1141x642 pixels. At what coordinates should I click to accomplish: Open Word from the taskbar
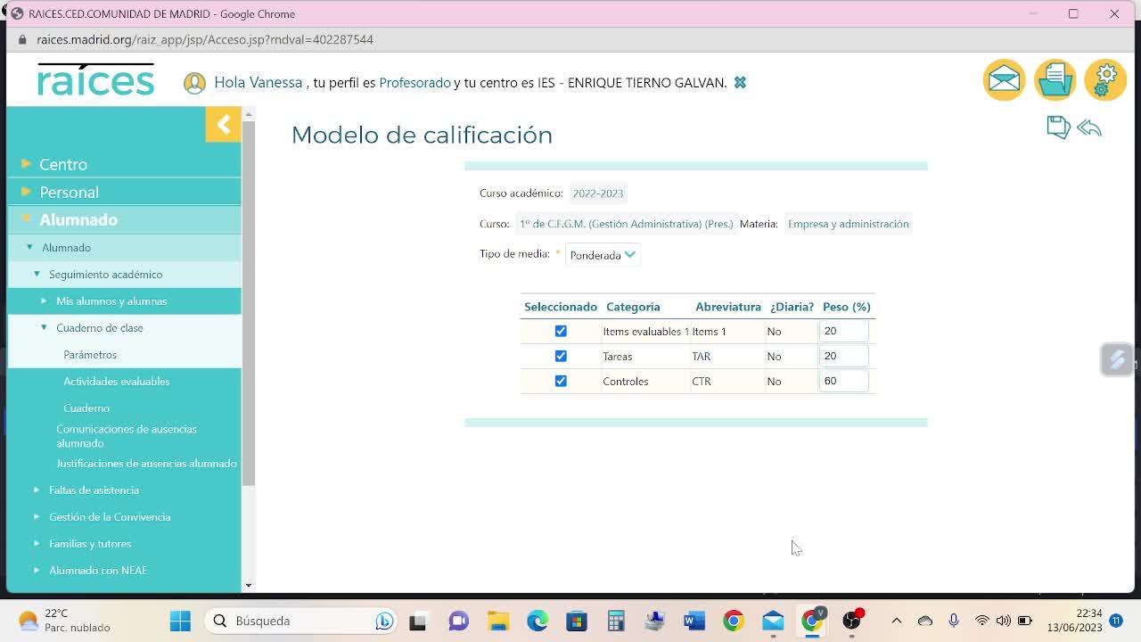point(694,621)
